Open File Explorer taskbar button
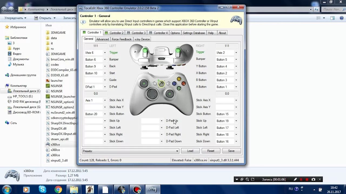 click(x=74, y=189)
